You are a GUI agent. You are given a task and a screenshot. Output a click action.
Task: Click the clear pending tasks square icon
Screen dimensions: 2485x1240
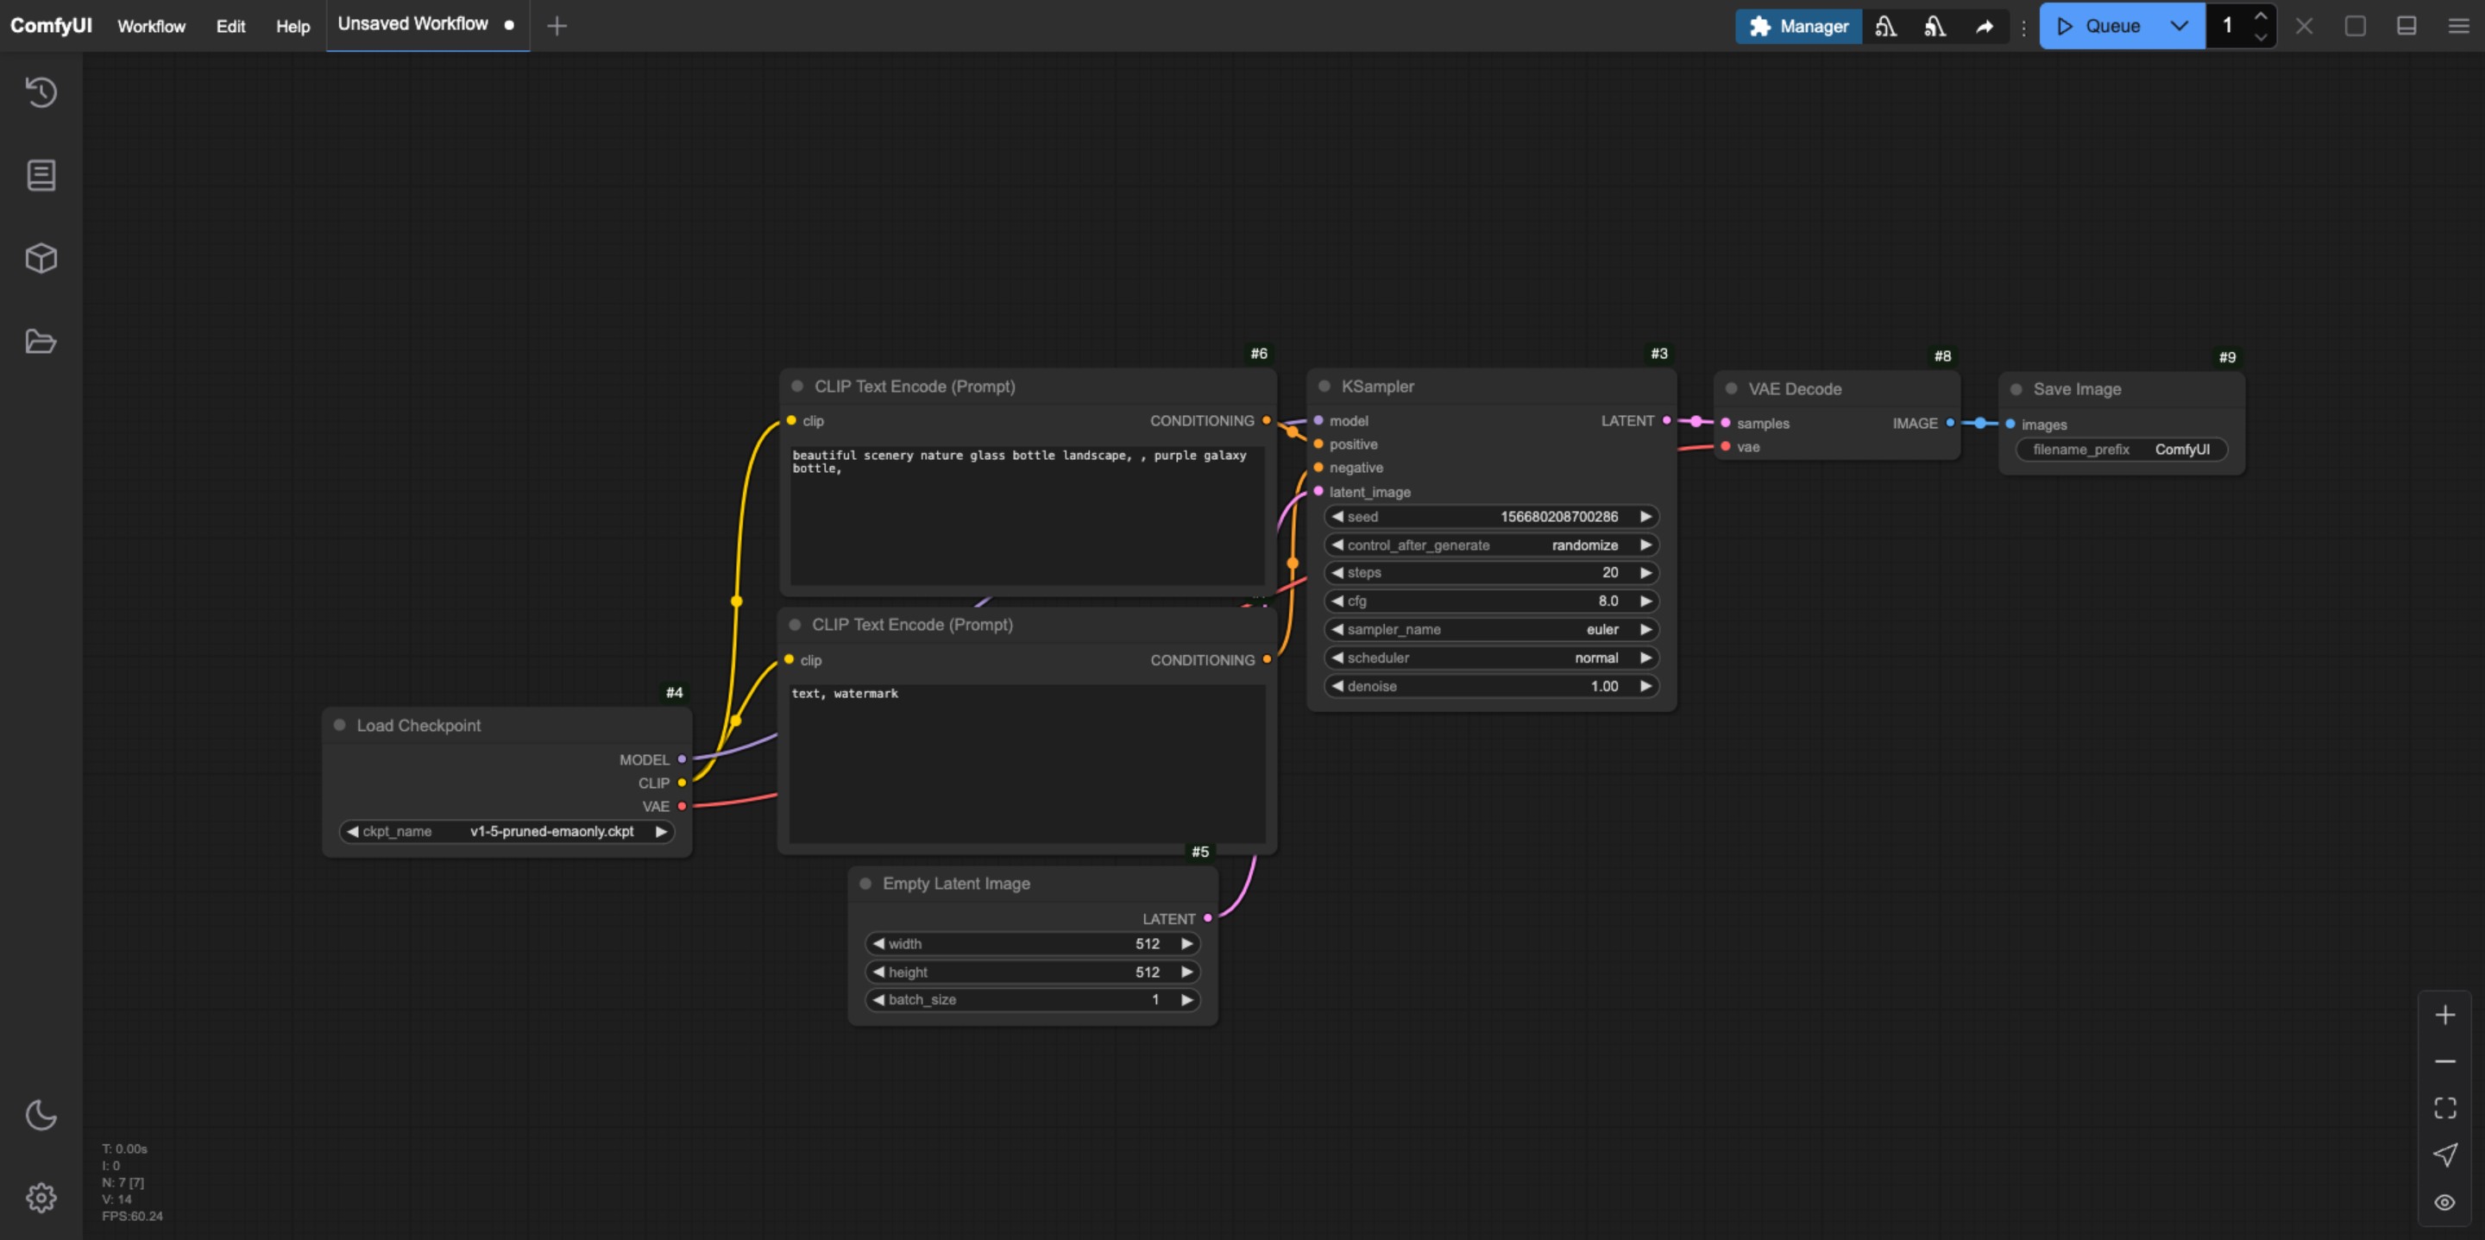2355,26
